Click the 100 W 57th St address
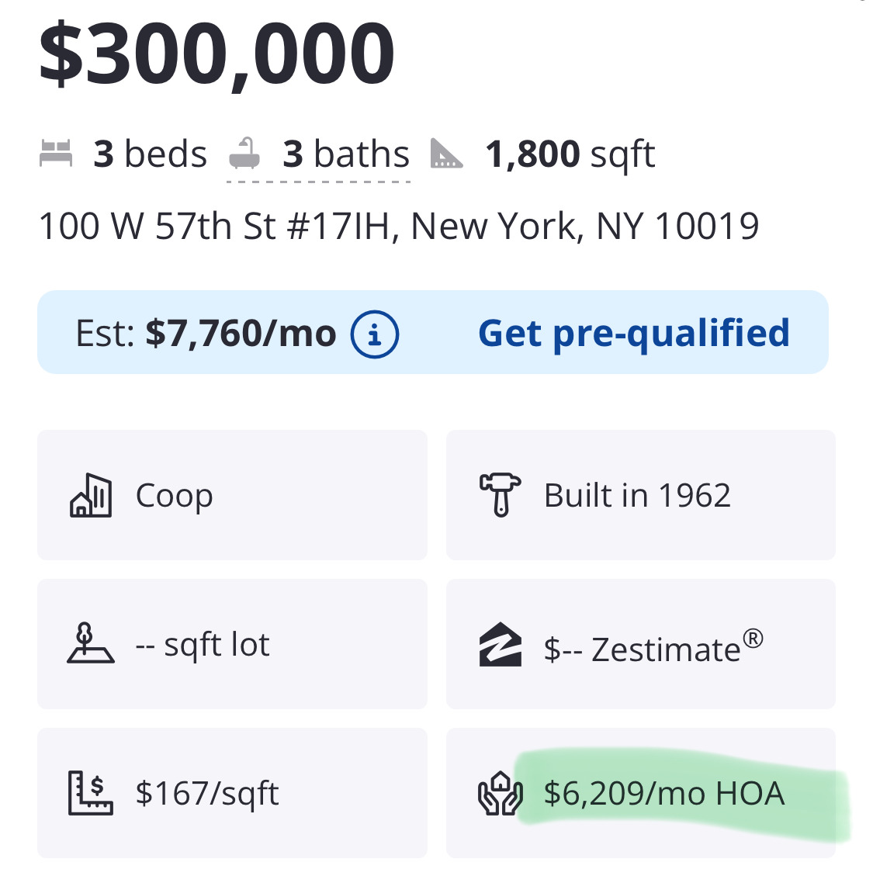The width and height of the screenshot is (873, 890). pyautogui.click(x=399, y=227)
